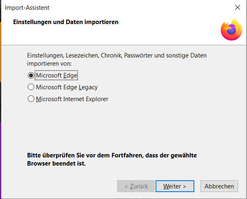The height and width of the screenshot is (199, 247).
Task: Cancel import with the Abbrechen button
Action: click(219, 186)
